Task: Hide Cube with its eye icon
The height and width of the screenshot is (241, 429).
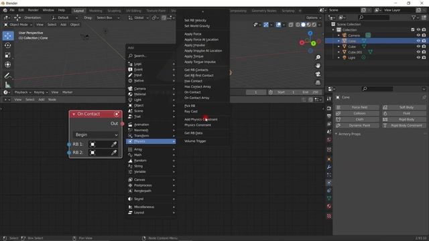Action: (418, 46)
